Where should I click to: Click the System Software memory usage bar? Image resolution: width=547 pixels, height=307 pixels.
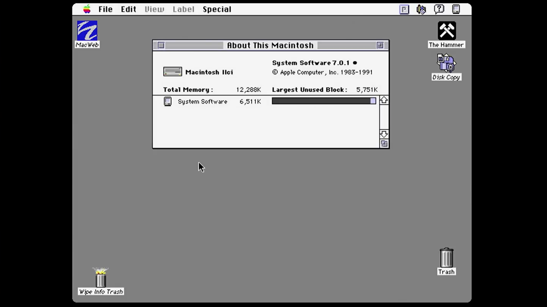click(324, 101)
